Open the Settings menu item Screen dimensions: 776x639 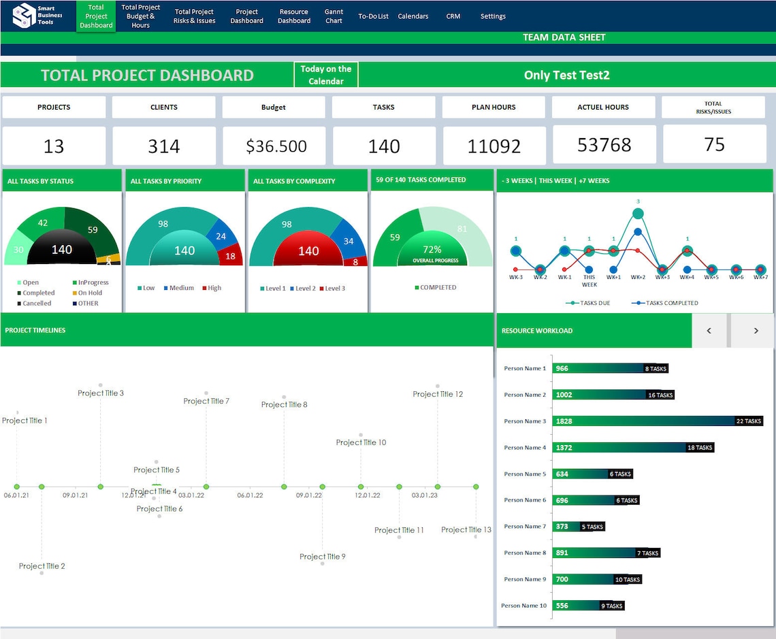pos(493,16)
